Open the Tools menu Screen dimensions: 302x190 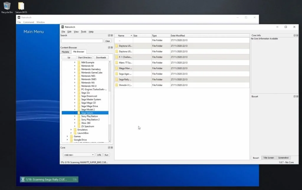(83, 32)
